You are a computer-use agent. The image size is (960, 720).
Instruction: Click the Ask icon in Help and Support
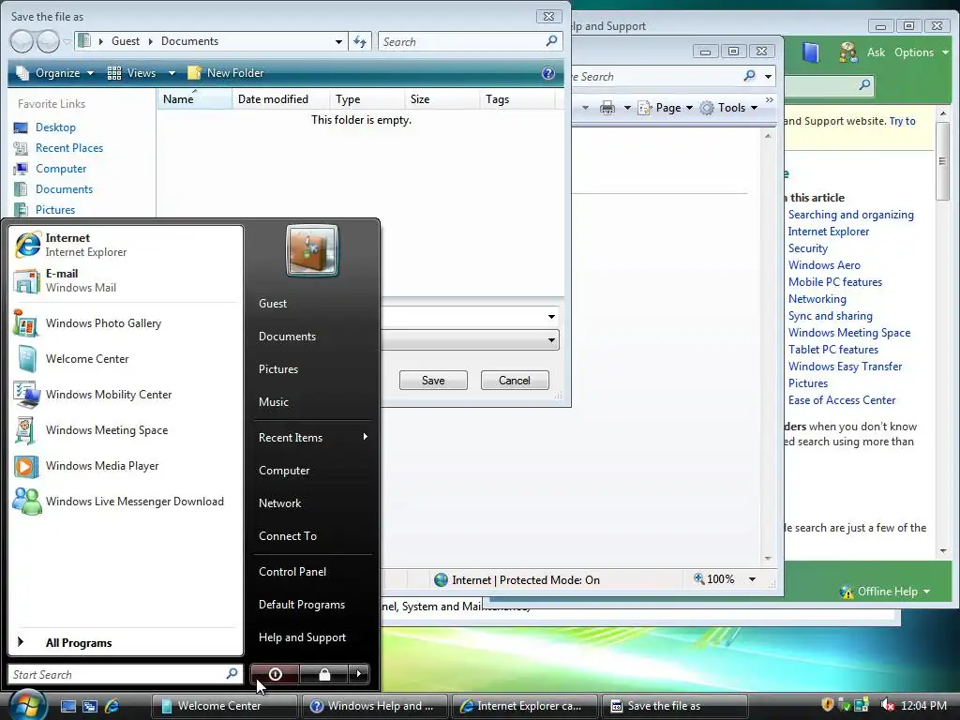click(x=848, y=52)
